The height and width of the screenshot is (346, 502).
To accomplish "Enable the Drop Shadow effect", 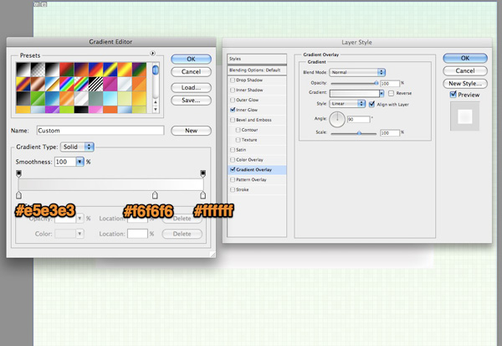I will coord(233,80).
